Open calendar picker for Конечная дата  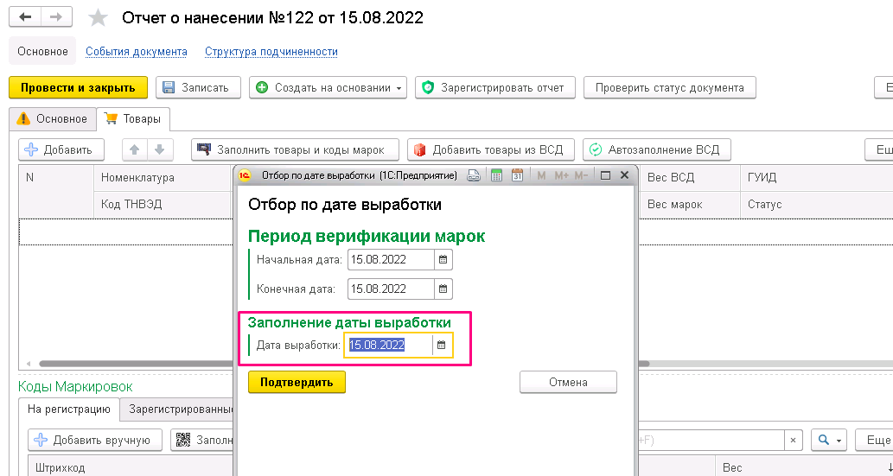point(443,289)
